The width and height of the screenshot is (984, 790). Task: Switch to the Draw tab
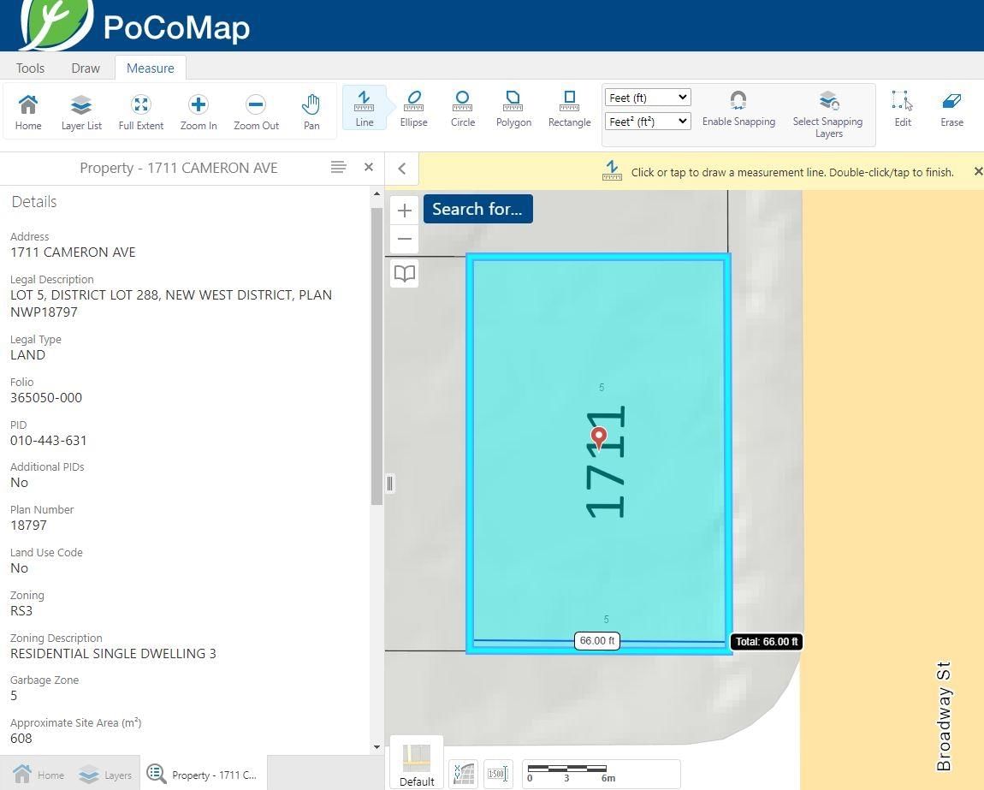[86, 68]
